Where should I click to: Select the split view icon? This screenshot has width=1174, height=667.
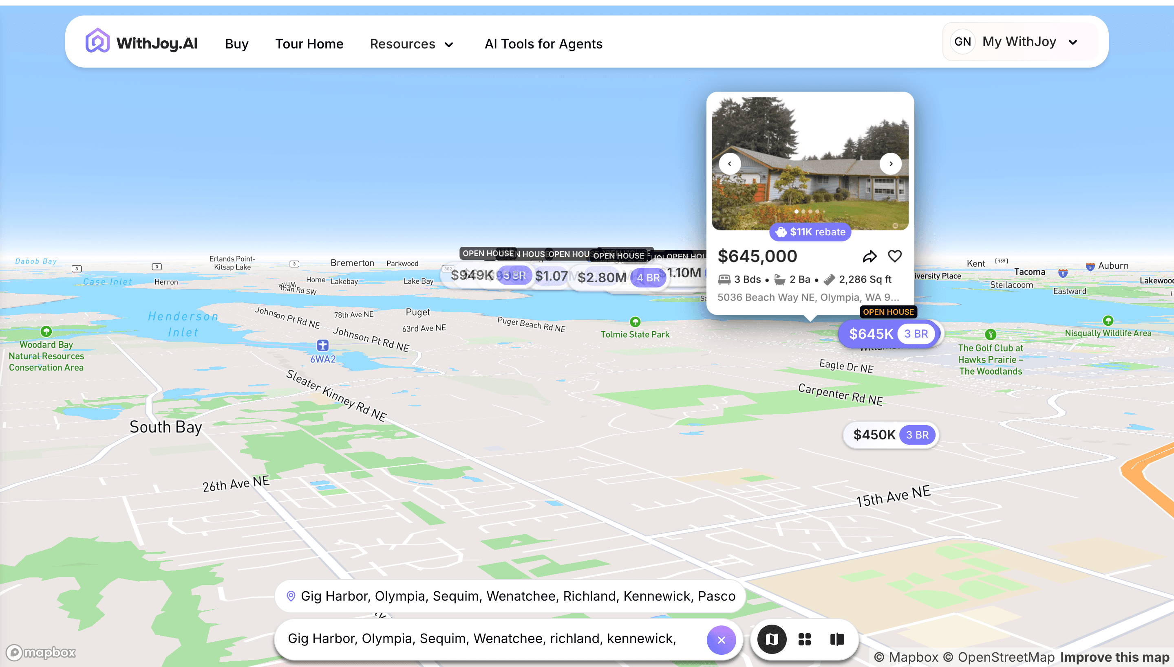837,639
